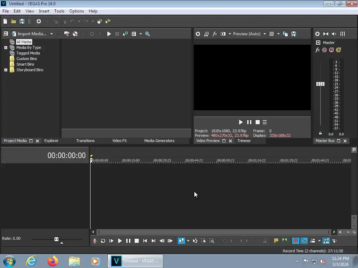Open Video FX tab

[120, 141]
